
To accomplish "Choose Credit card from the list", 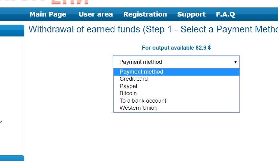I will (134, 79).
